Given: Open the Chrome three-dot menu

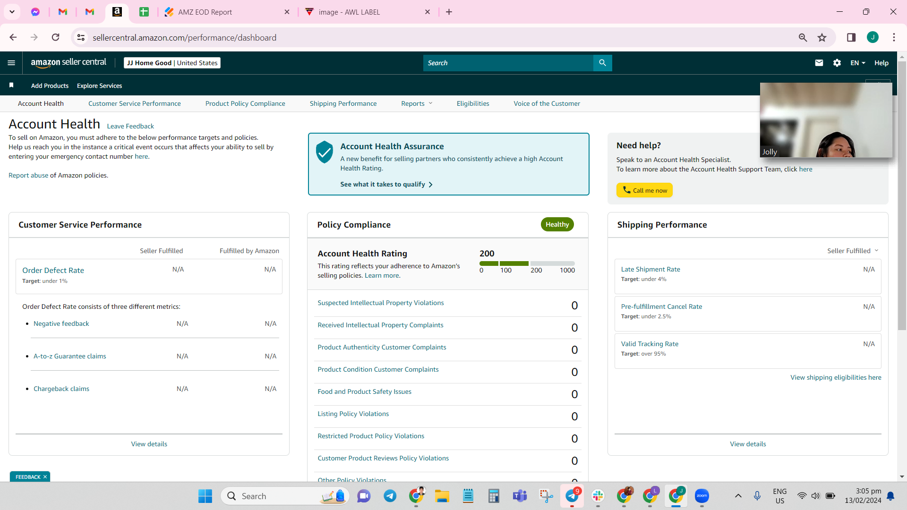Looking at the screenshot, I should tap(894, 37).
